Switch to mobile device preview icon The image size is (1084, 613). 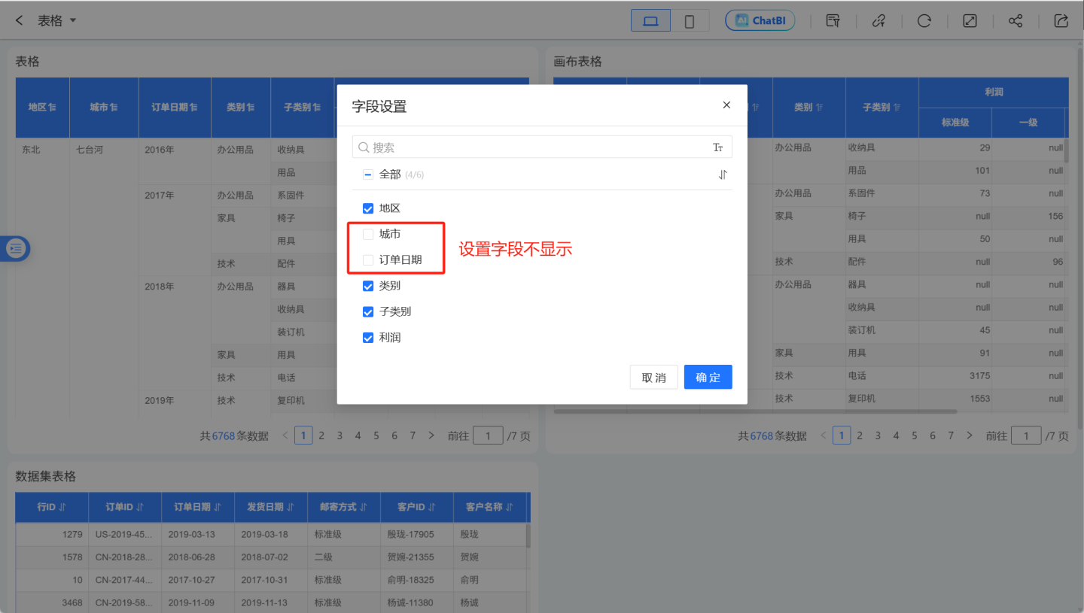(689, 21)
